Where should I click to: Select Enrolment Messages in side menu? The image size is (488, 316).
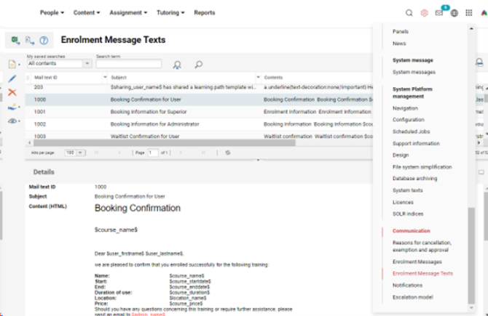point(417,262)
